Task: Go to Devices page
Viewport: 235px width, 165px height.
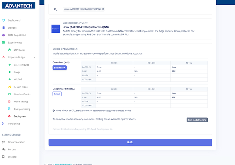Action: coord(12,28)
